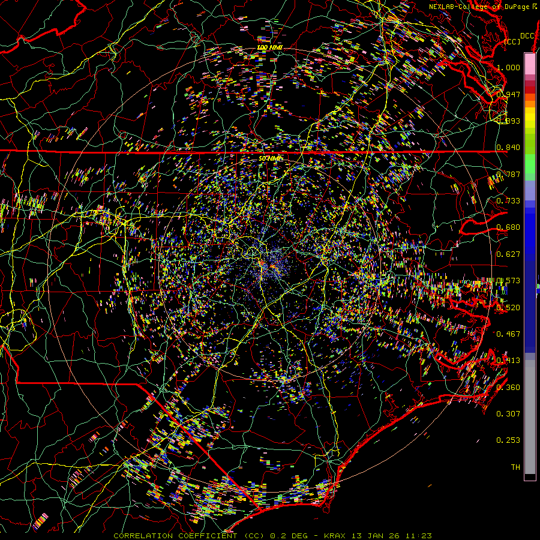Click the 0.307 legend value
This screenshot has width=540, height=540.
(x=508, y=414)
